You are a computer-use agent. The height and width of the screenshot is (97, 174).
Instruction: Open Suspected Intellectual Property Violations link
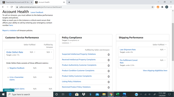(x=79, y=54)
